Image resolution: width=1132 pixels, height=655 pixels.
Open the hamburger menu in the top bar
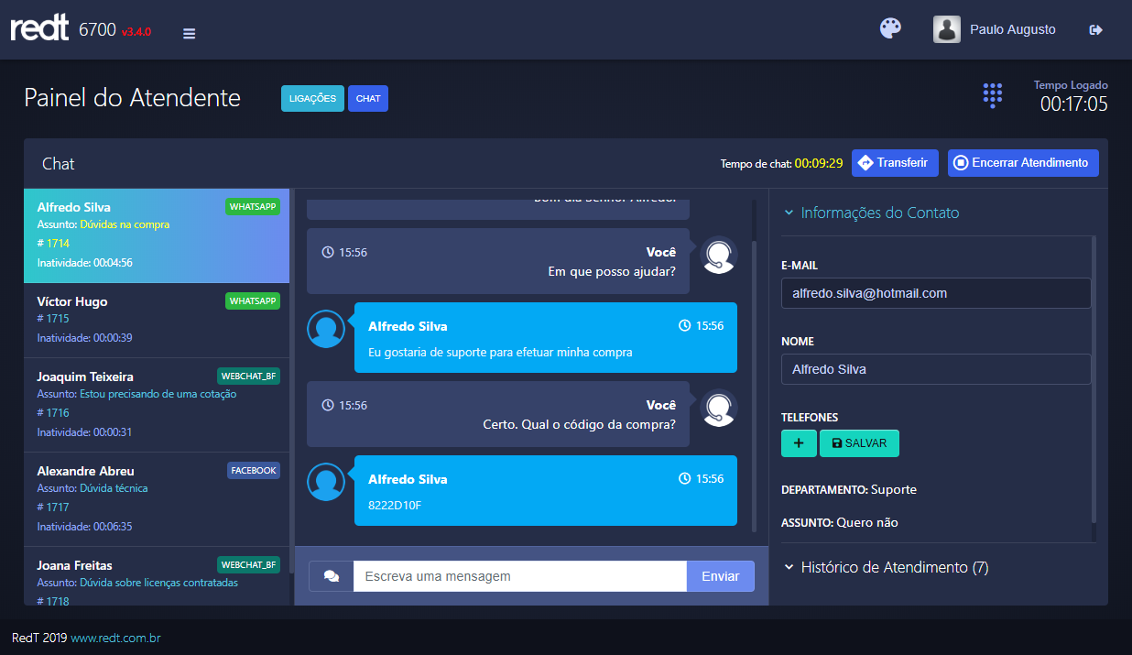189,32
